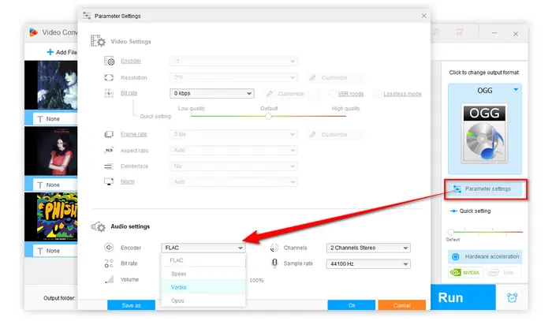552x321 pixels.
Task: Click the Save as button
Action: click(x=132, y=304)
